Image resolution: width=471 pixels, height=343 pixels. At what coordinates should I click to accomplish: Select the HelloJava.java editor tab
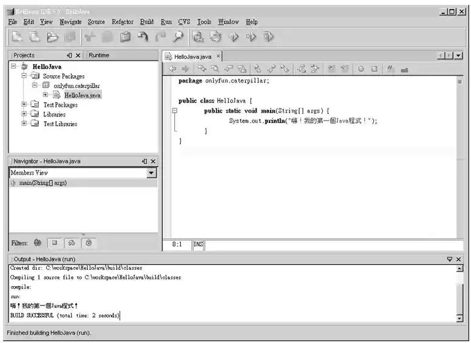click(192, 57)
